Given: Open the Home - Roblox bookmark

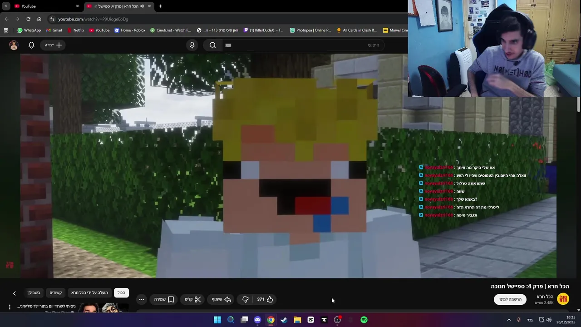Looking at the screenshot, I should coord(130,30).
